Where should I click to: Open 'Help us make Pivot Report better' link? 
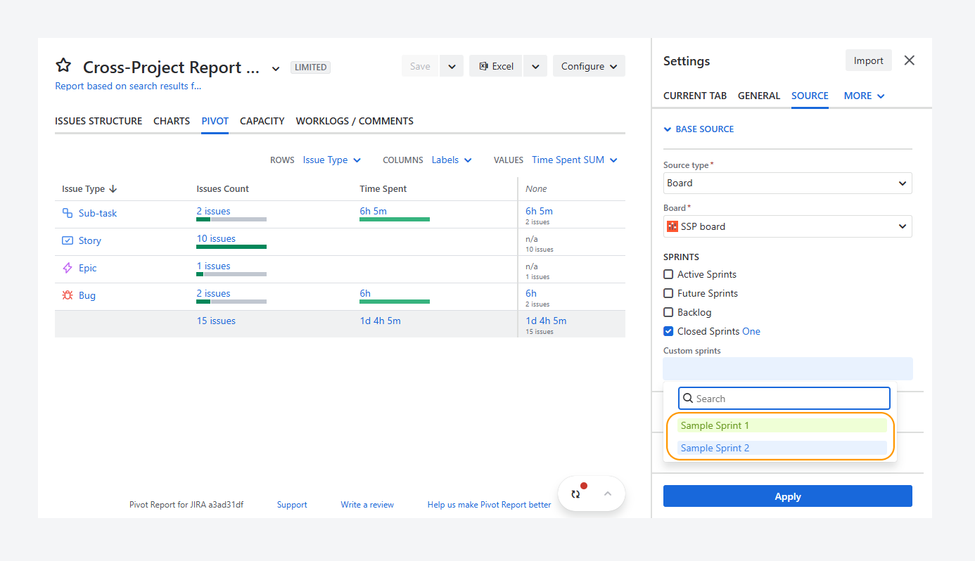coord(490,505)
